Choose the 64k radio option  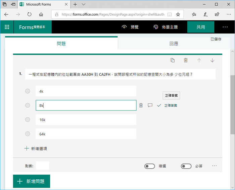pos(28,134)
